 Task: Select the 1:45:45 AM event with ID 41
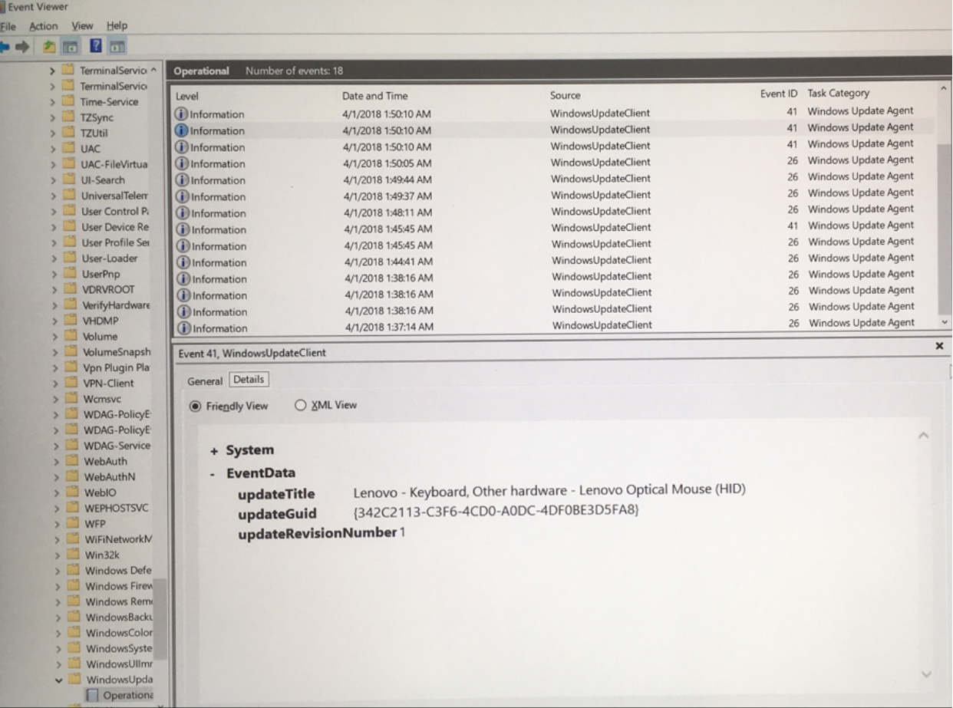[x=555, y=227]
